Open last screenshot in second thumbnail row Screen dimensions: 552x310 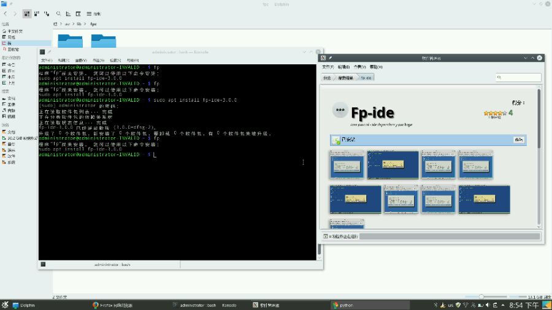pos(485,199)
